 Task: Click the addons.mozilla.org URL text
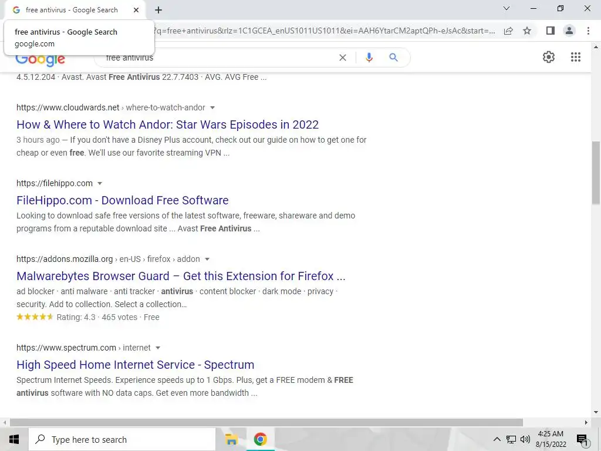(65, 259)
